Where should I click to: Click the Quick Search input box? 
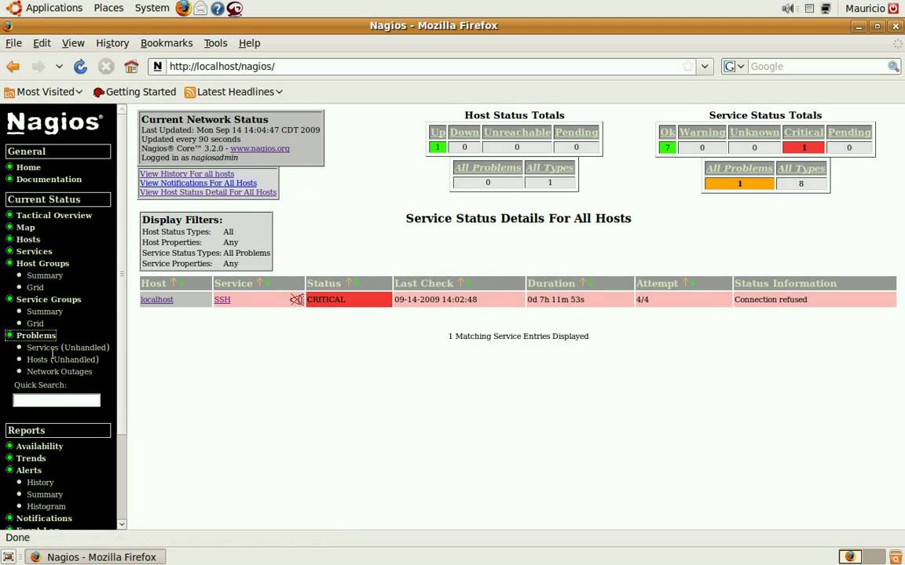57,400
